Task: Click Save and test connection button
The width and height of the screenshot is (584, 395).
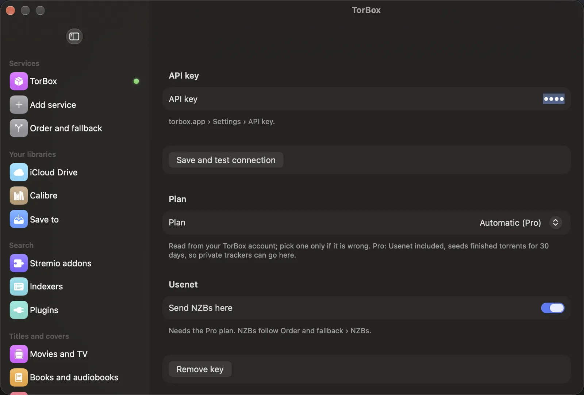Action: pos(226,160)
